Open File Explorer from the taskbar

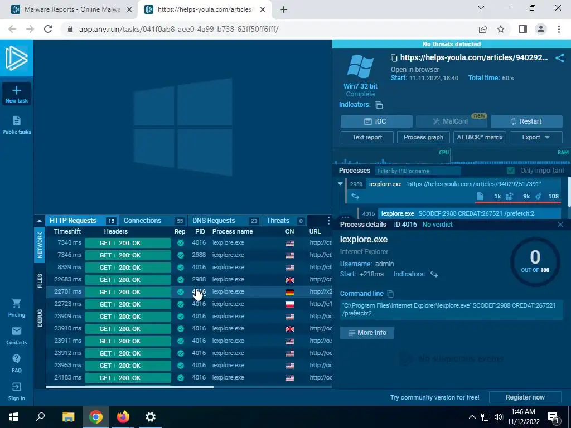(x=68, y=417)
